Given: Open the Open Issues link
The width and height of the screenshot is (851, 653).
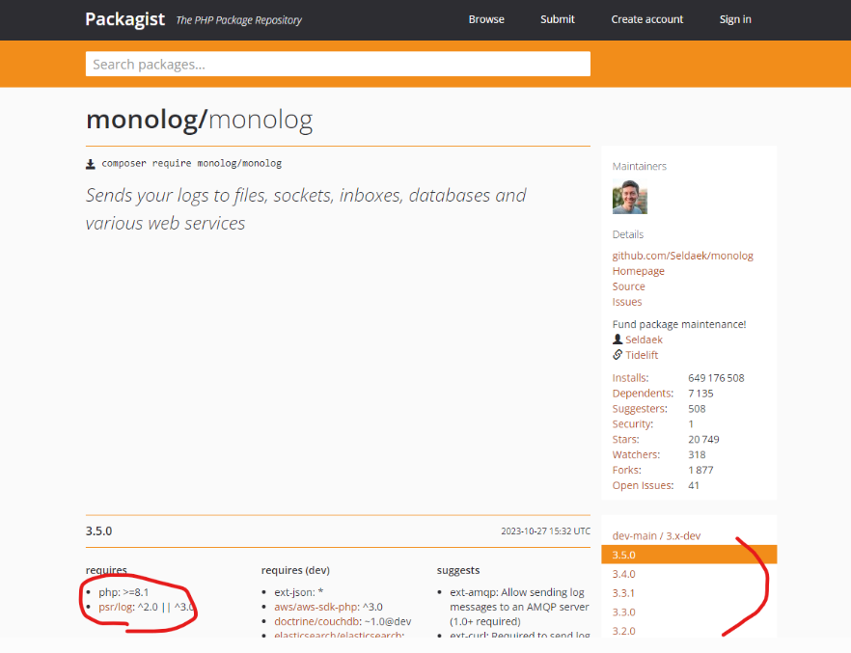Looking at the screenshot, I should [x=643, y=485].
